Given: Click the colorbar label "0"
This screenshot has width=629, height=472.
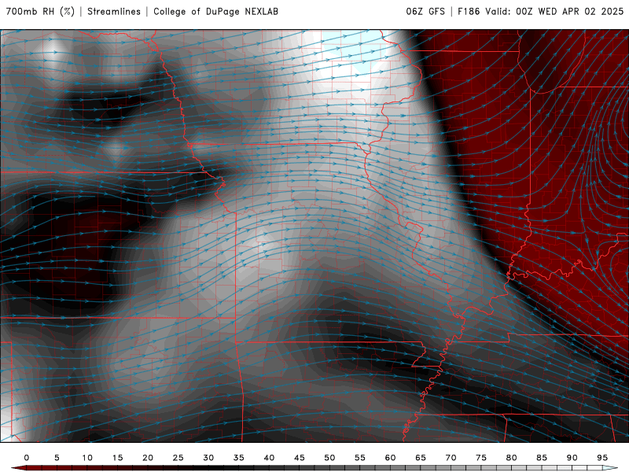Looking at the screenshot, I should tap(27, 458).
